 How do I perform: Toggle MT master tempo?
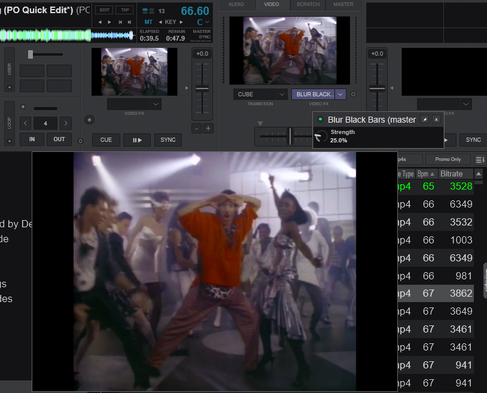pos(148,22)
